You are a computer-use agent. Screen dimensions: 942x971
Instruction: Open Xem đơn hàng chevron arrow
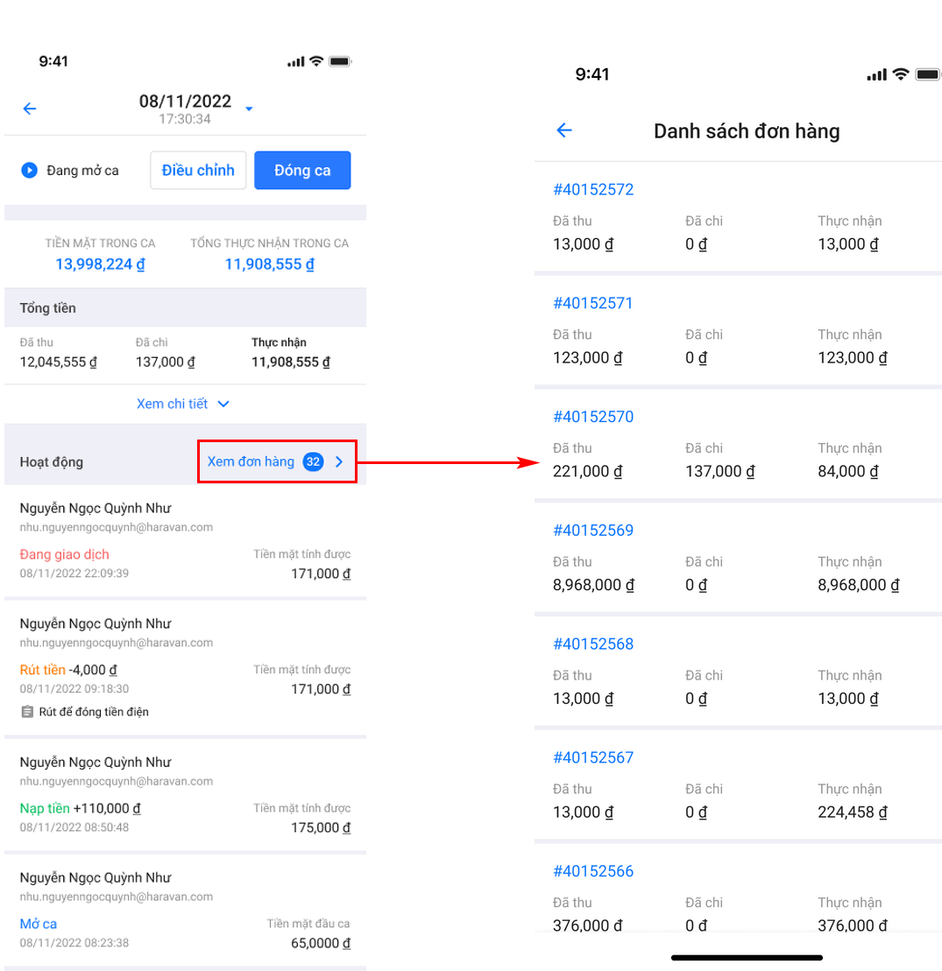(340, 461)
